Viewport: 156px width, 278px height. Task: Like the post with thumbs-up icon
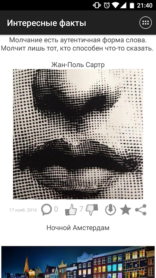[71, 209]
